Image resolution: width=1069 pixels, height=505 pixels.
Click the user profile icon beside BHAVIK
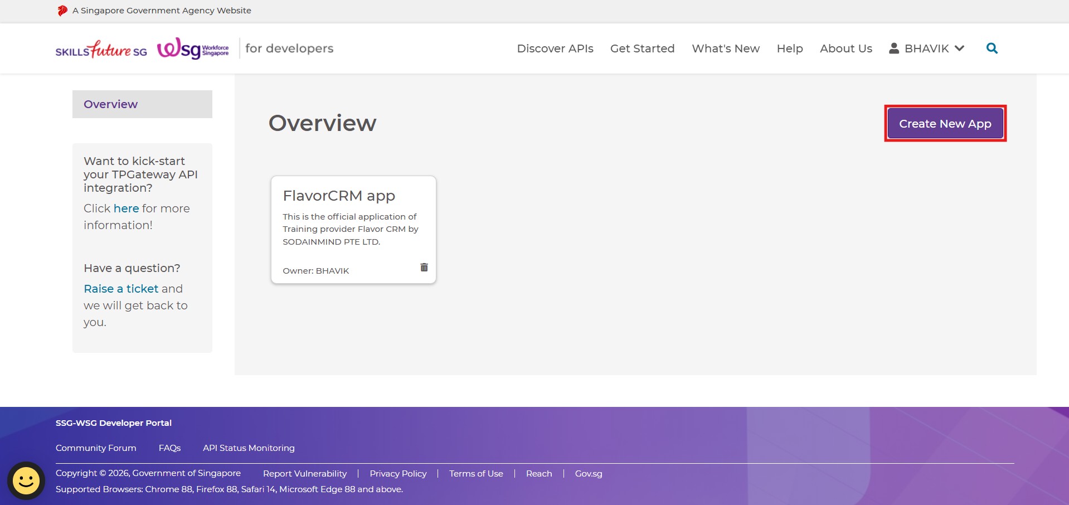point(894,48)
